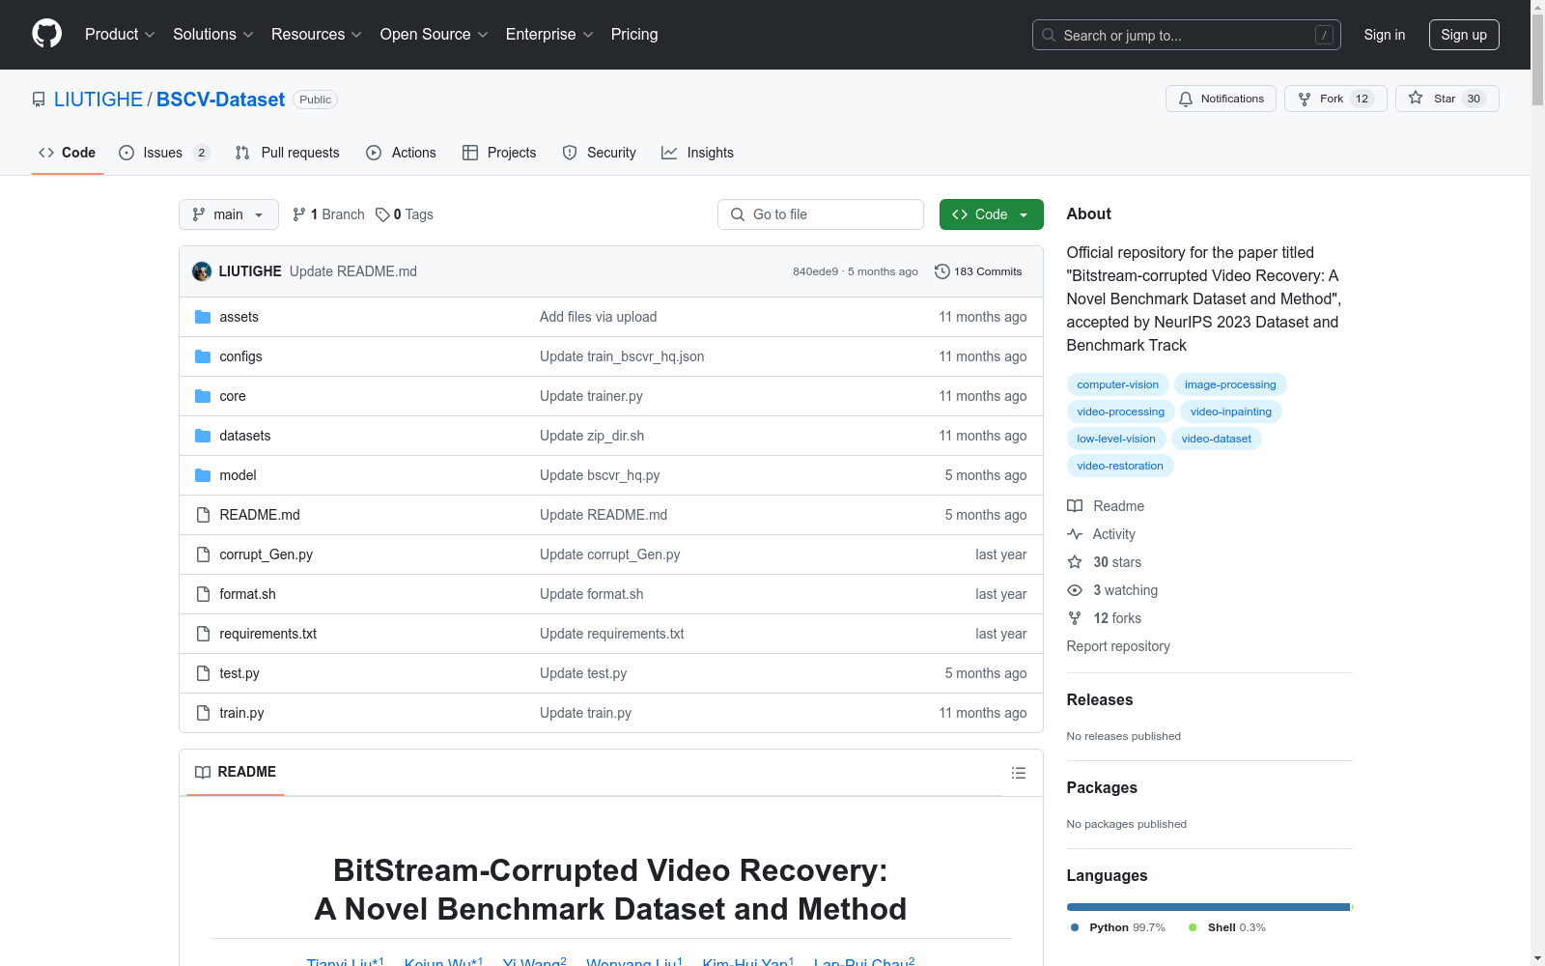Click the computer-vision topic tag

[x=1118, y=384]
